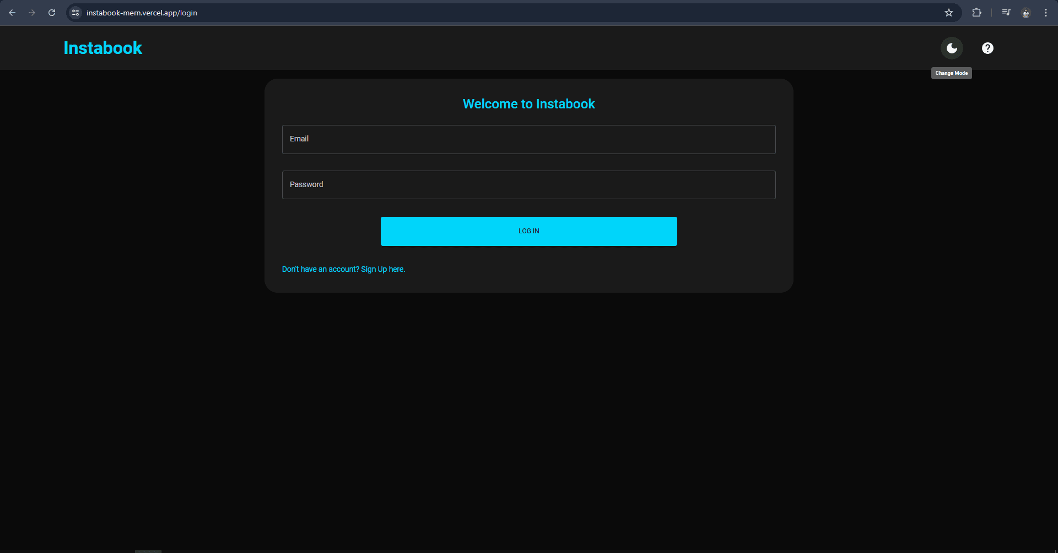Viewport: 1058px width, 553px height.
Task: Open the help question mark icon
Action: click(x=987, y=48)
